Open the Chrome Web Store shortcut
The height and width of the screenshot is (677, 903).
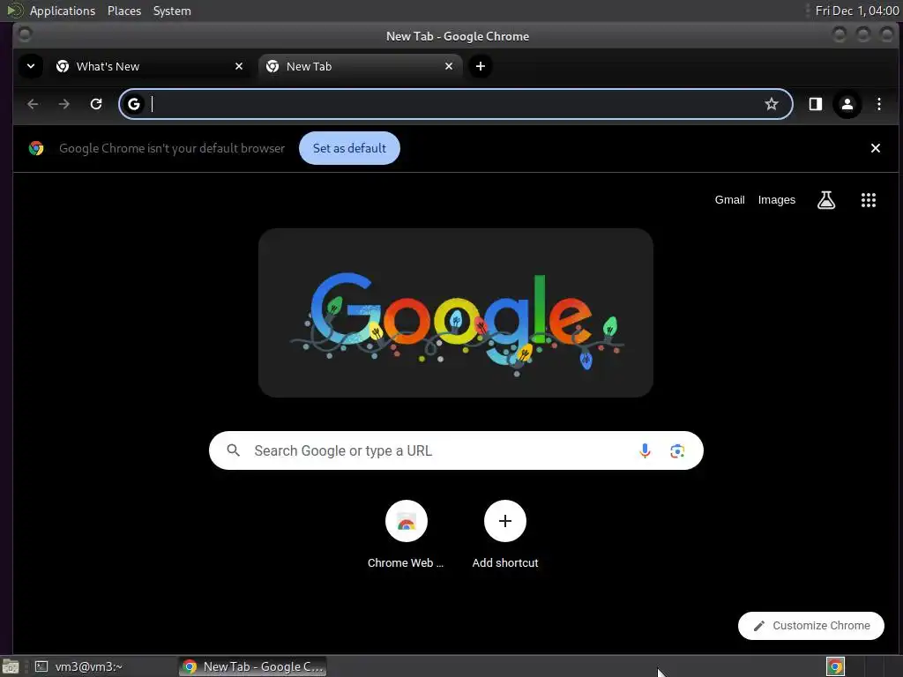(406, 535)
